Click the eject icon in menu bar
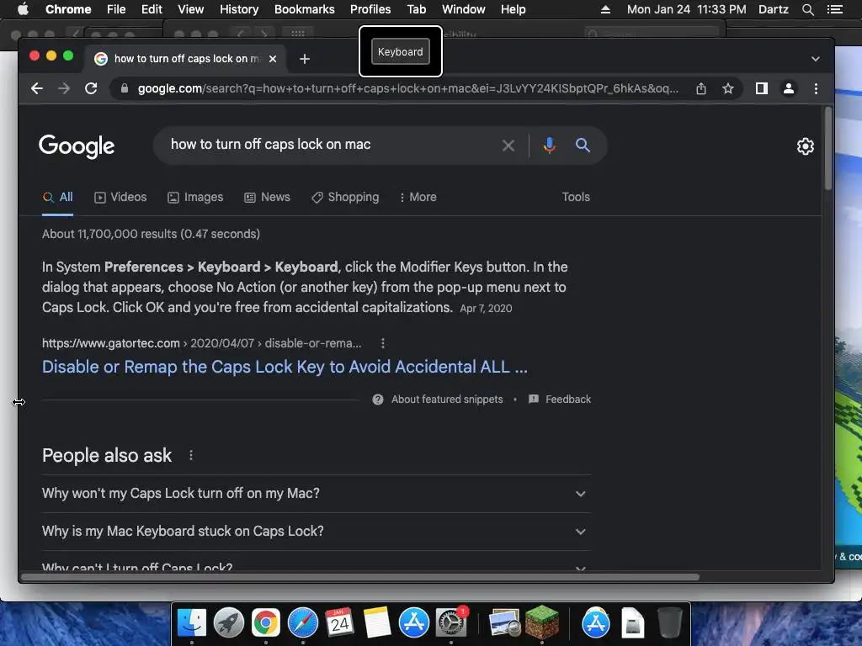This screenshot has height=646, width=862. 605,9
